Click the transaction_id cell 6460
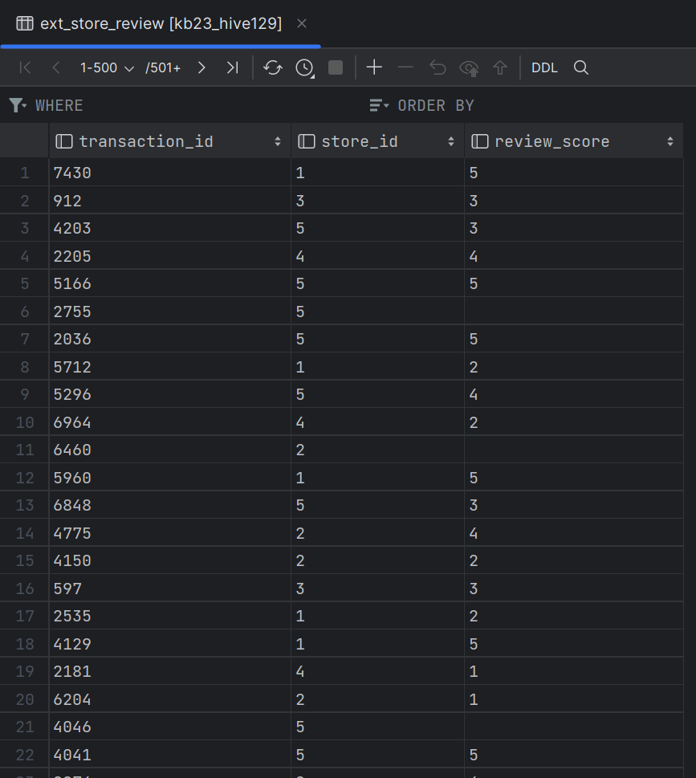 [x=169, y=450]
